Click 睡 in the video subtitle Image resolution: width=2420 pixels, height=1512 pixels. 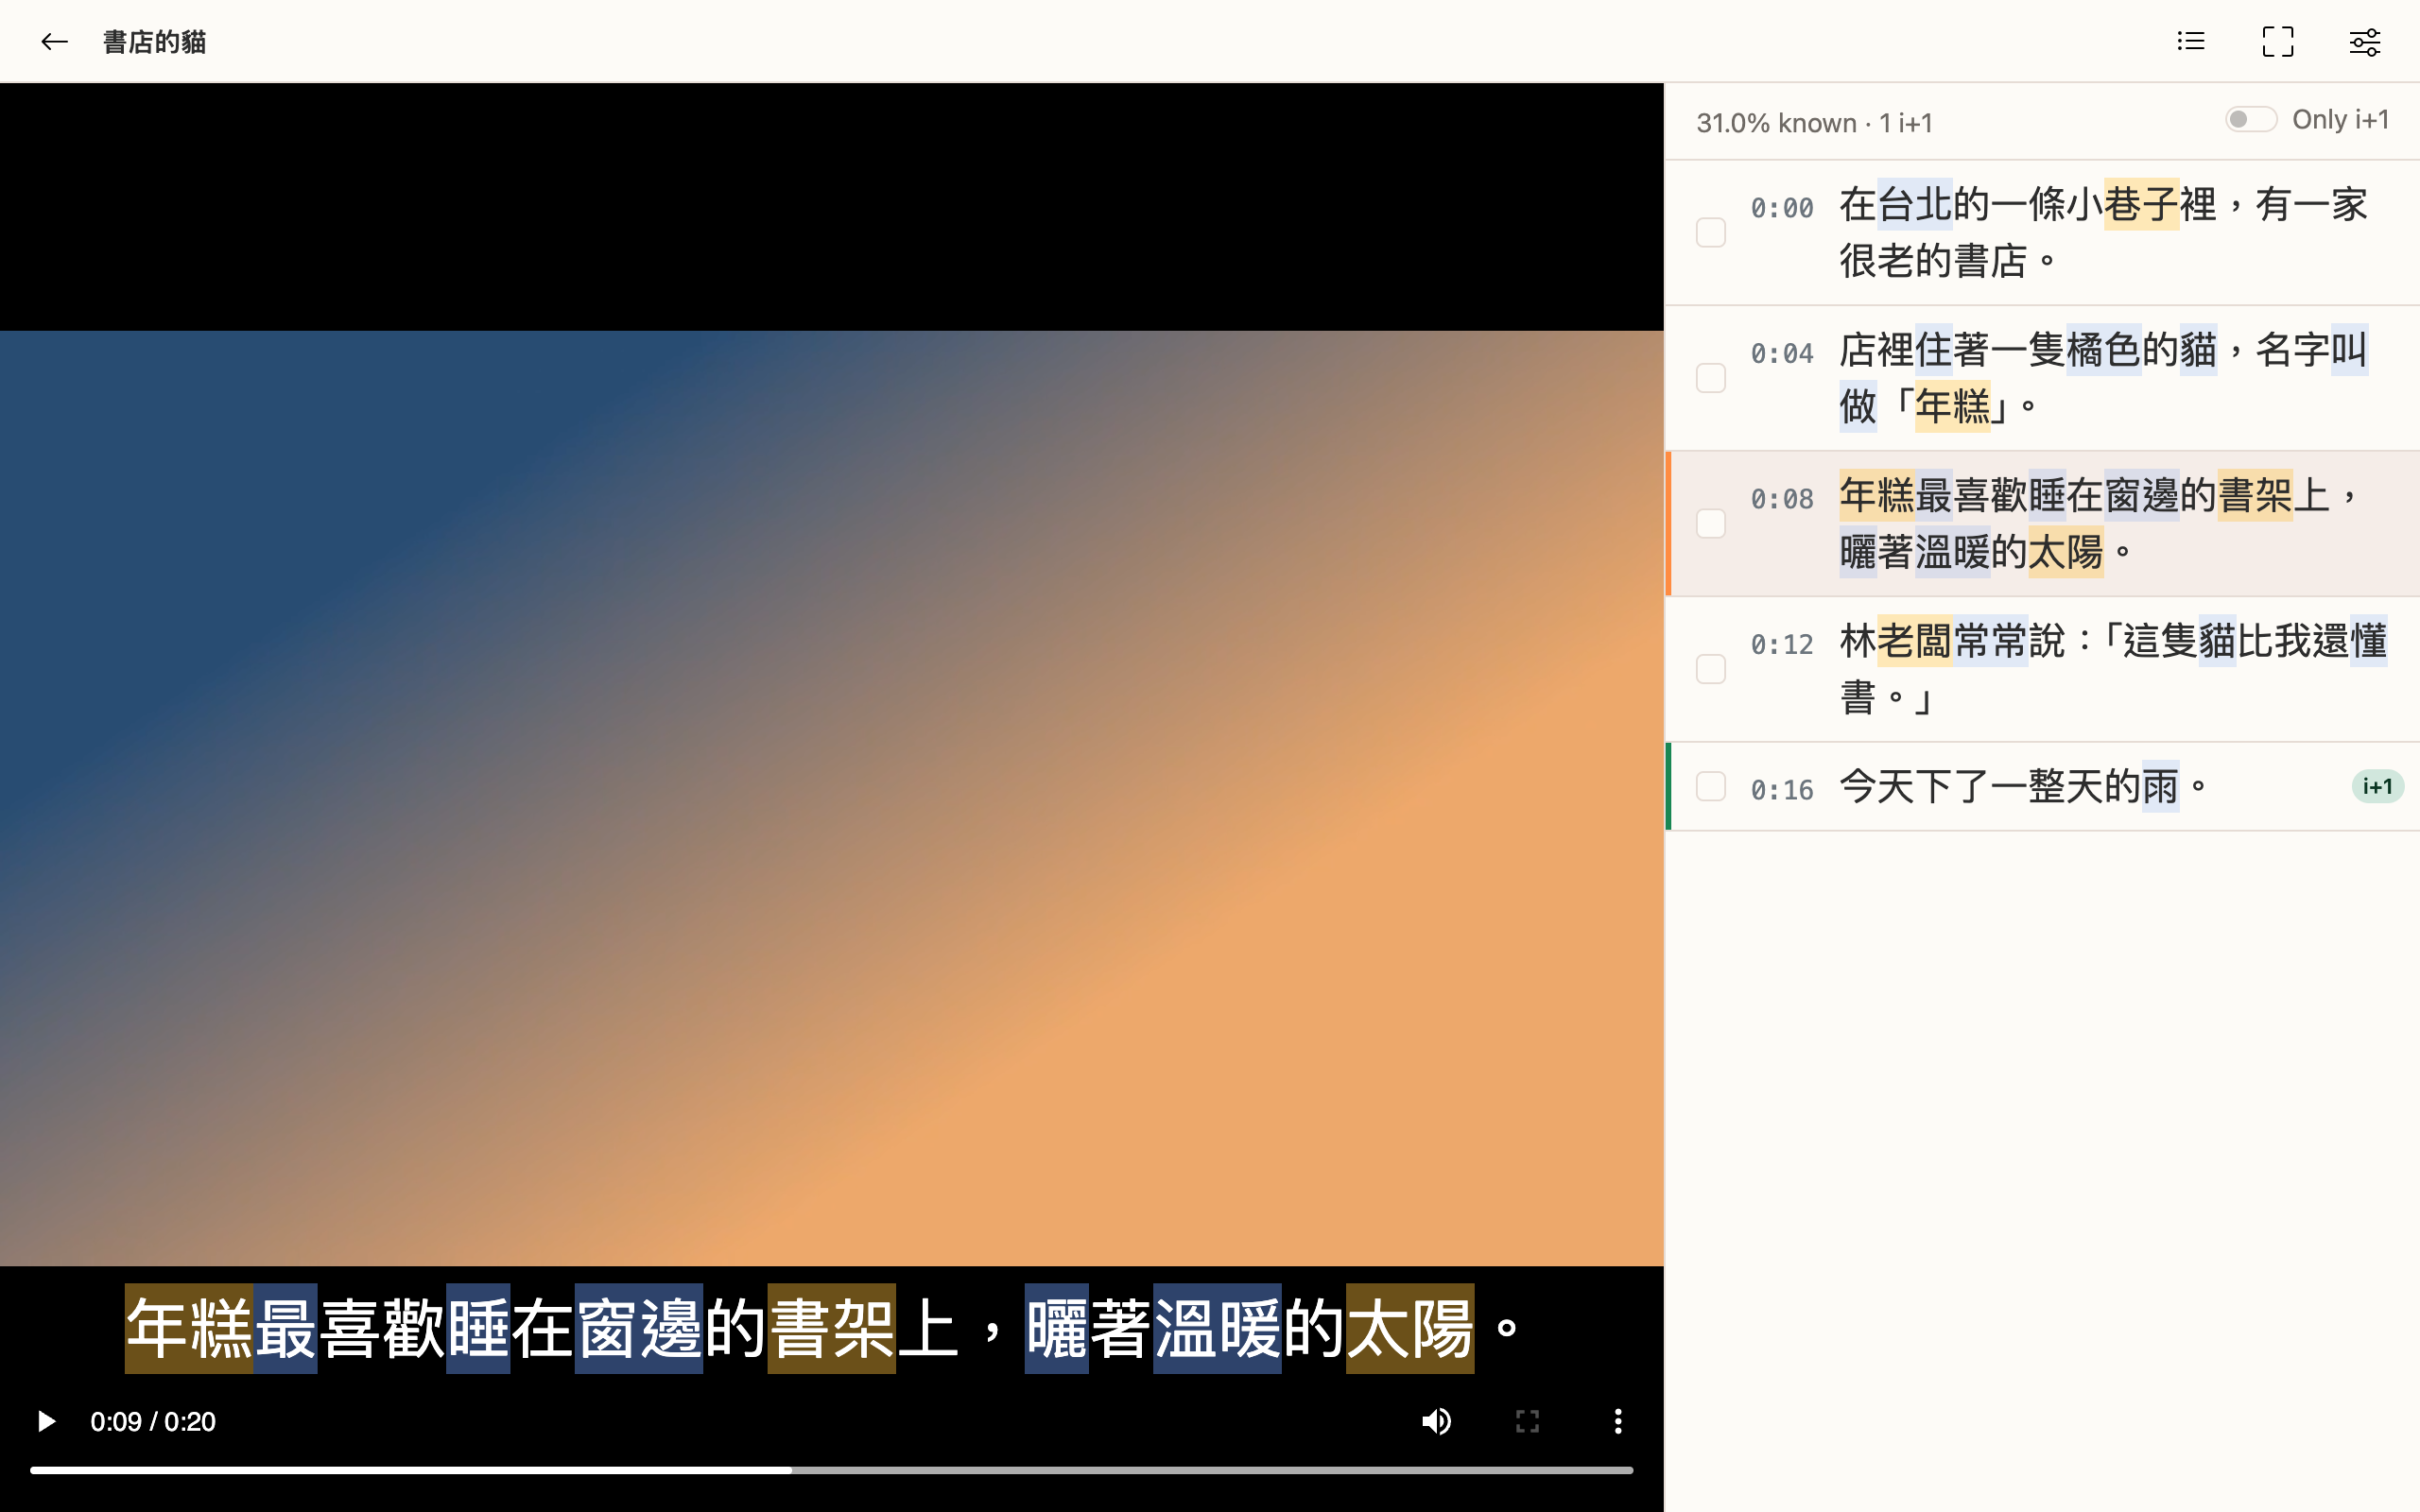coord(478,1328)
